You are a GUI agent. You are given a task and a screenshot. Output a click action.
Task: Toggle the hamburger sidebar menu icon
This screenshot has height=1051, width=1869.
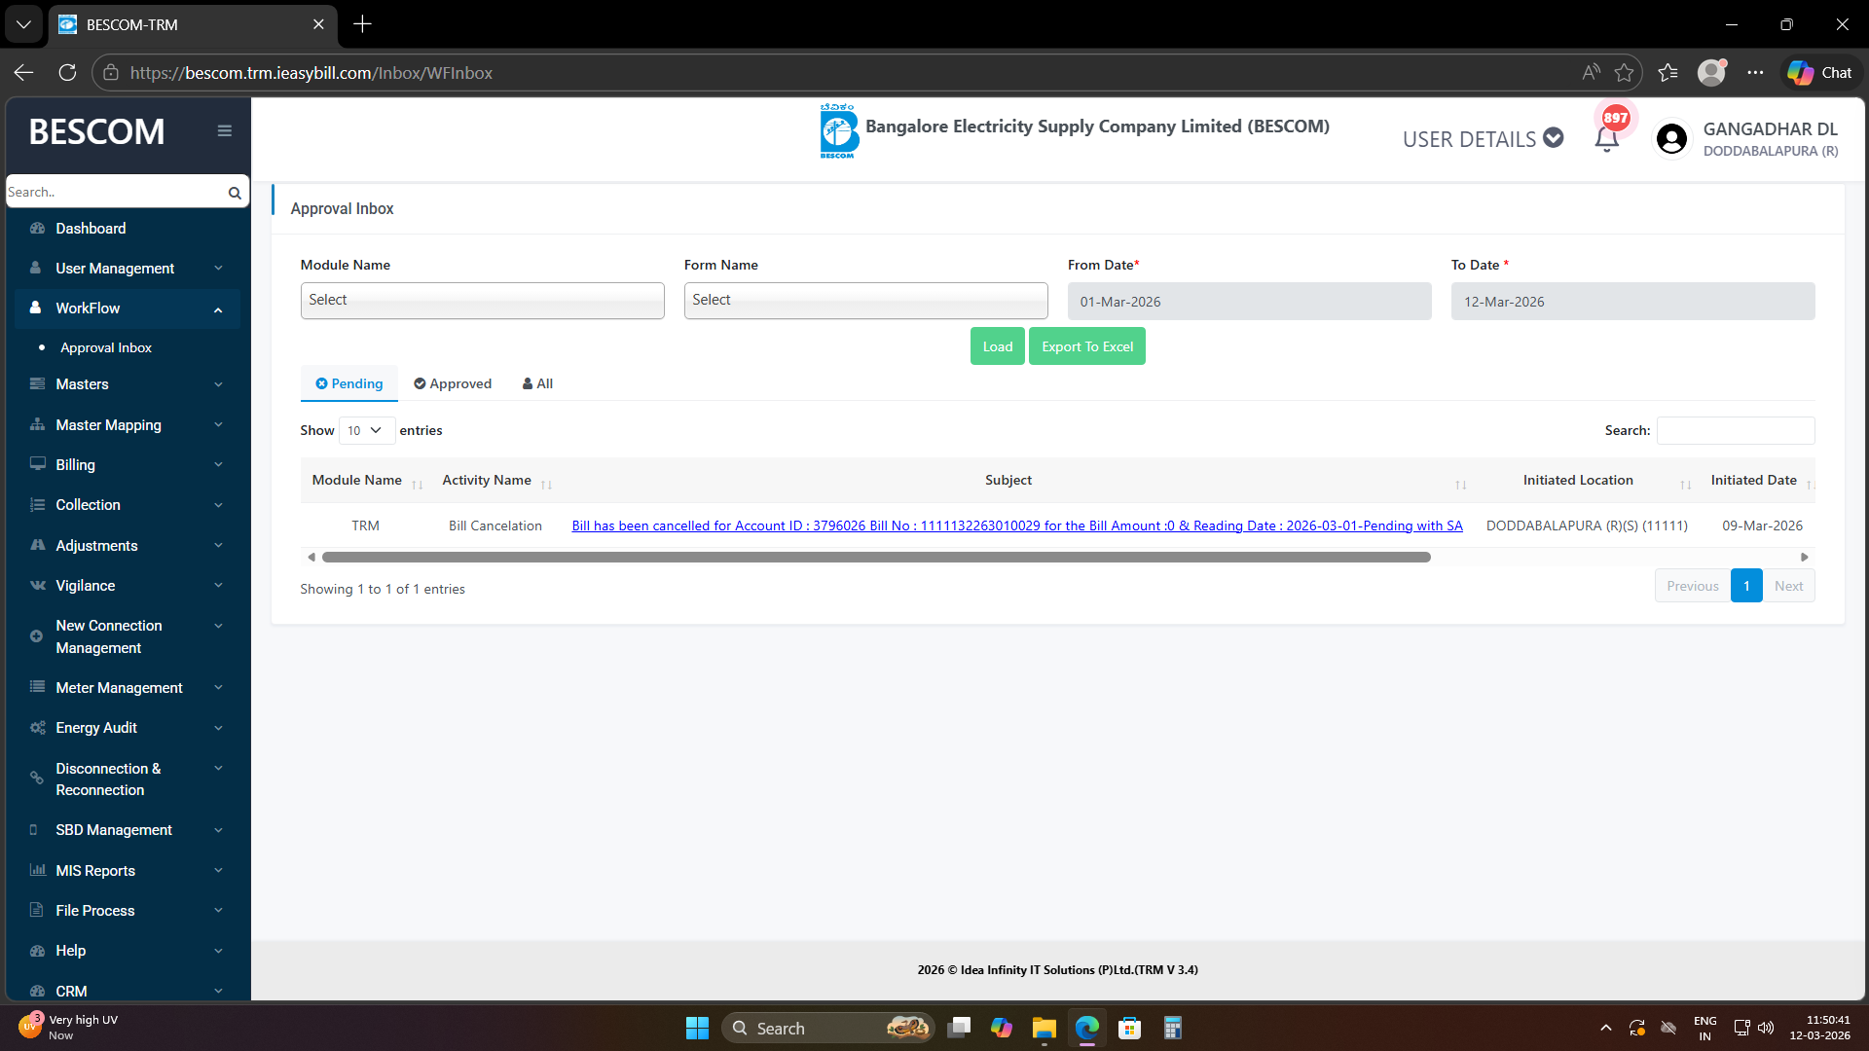point(225,131)
